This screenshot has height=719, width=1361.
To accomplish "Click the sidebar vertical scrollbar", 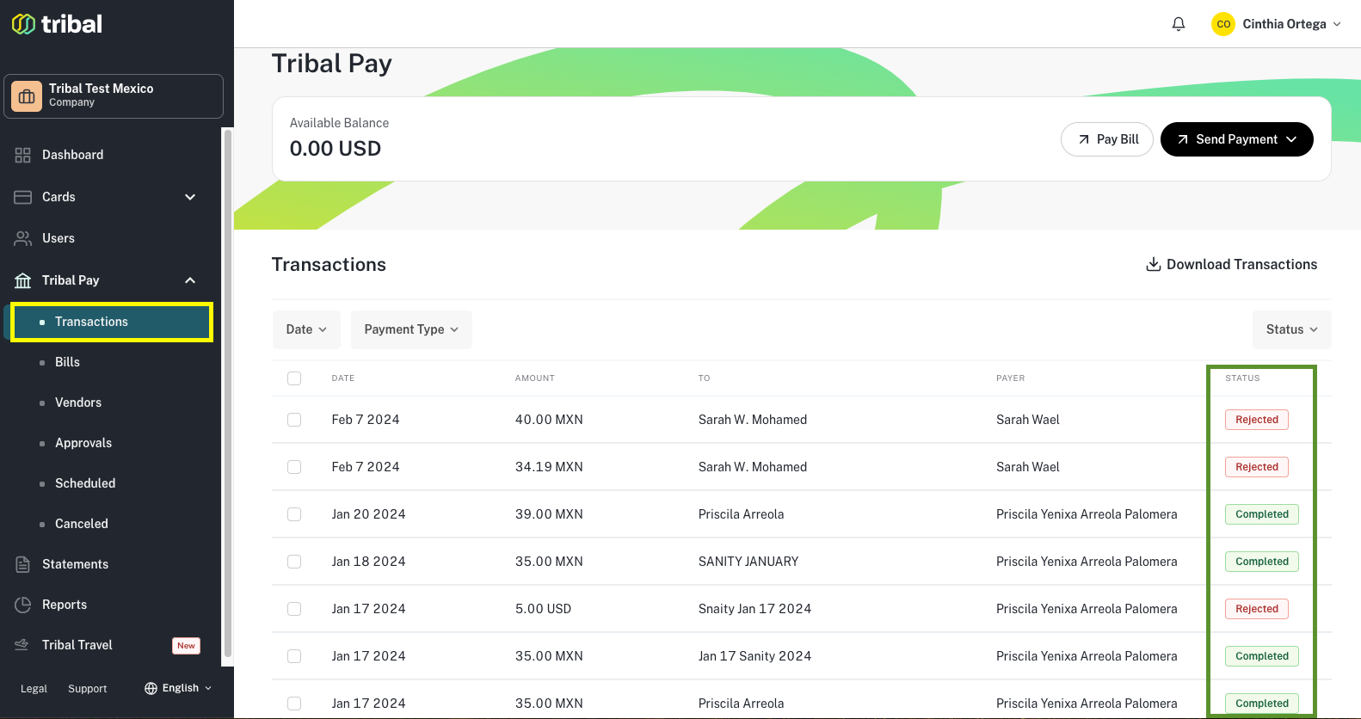I will click(228, 394).
